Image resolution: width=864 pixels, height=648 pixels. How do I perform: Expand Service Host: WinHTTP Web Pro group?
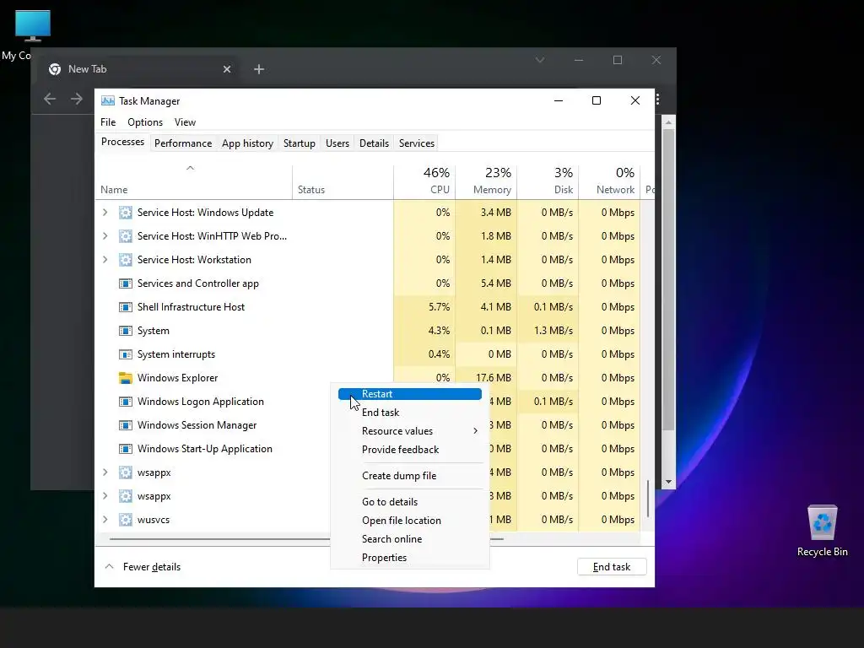point(105,236)
